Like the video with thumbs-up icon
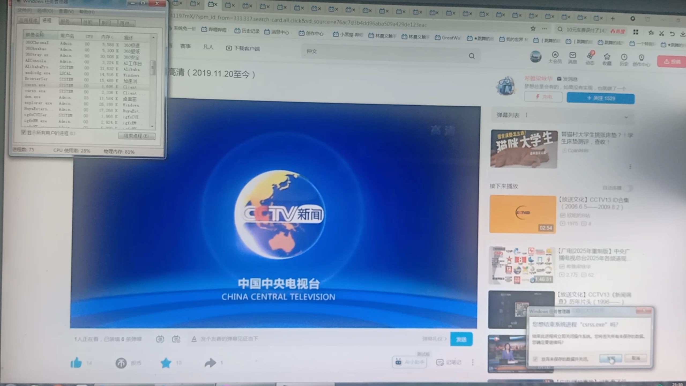Screen dimensions: 686x386 [76, 363]
